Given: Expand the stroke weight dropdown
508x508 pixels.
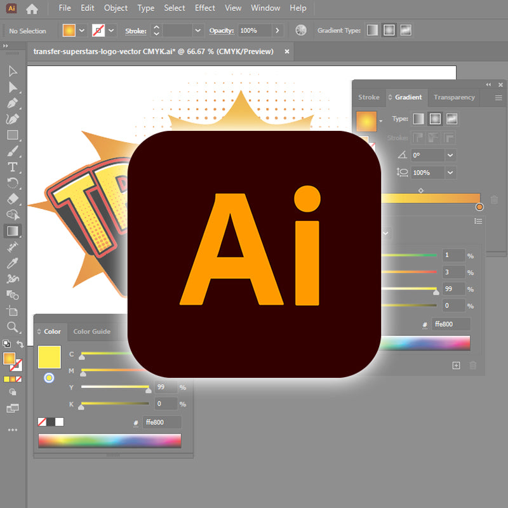Looking at the screenshot, I should [197, 30].
